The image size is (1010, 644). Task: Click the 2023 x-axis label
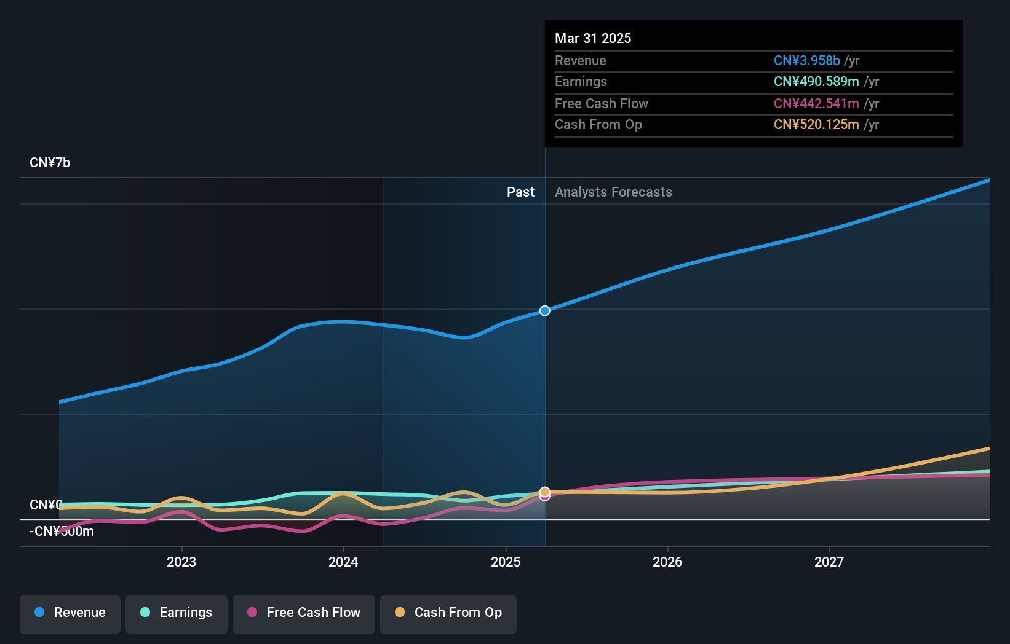coord(181,562)
